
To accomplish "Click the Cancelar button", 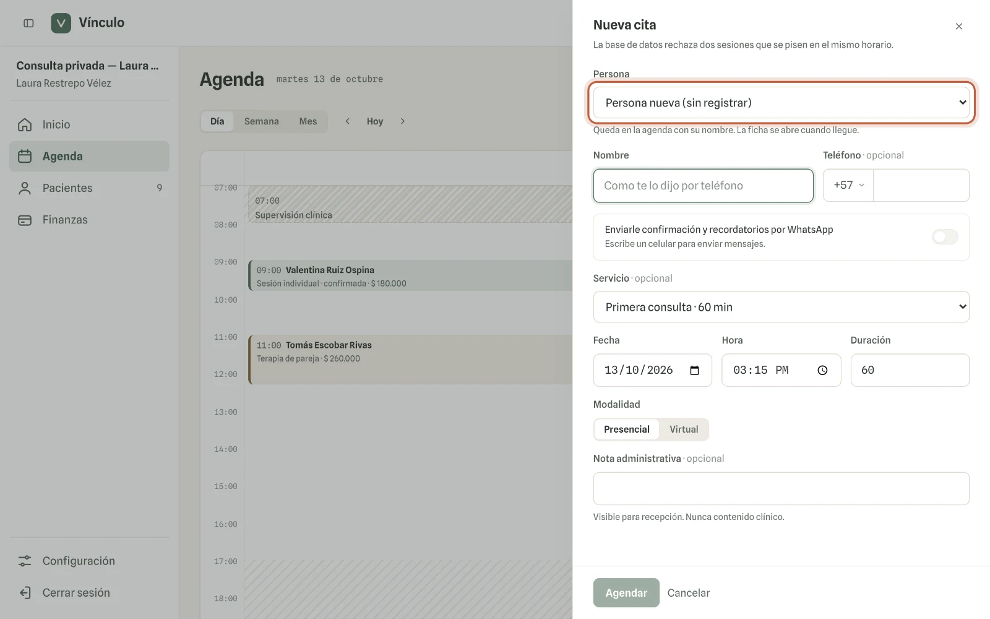I will click(689, 592).
